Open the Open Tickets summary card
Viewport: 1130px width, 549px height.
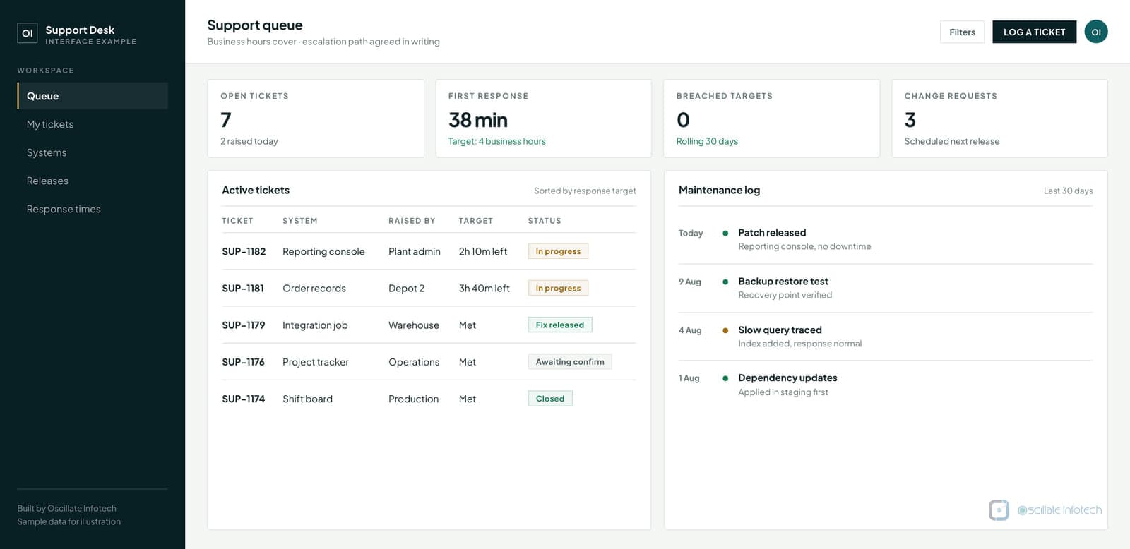[x=316, y=119]
